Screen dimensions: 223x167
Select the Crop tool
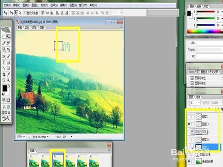tap(4, 74)
